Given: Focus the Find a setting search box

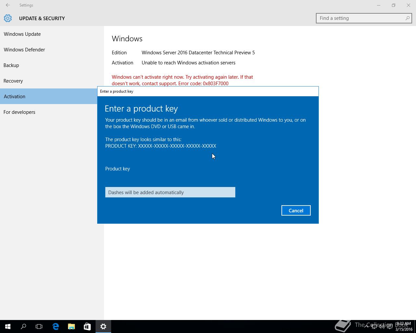Looking at the screenshot, I should [364, 18].
